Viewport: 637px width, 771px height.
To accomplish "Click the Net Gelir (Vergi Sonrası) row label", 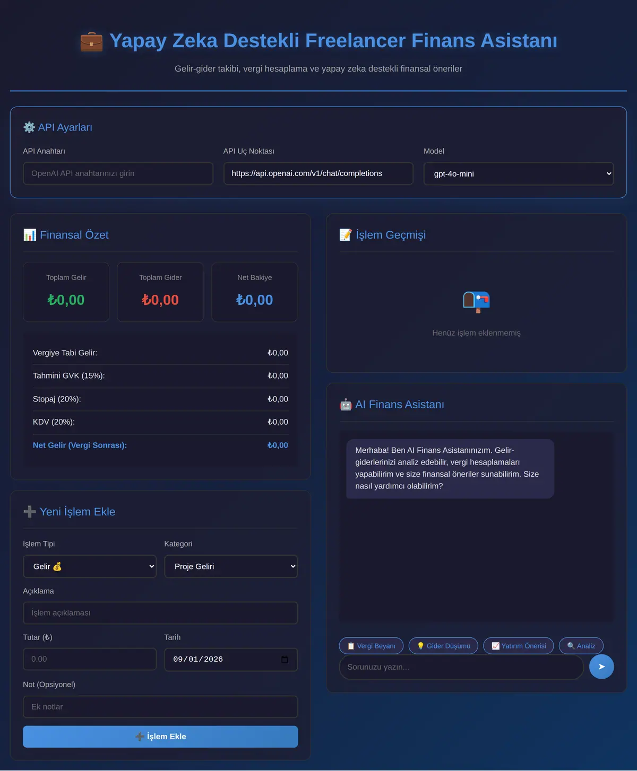I will [80, 445].
